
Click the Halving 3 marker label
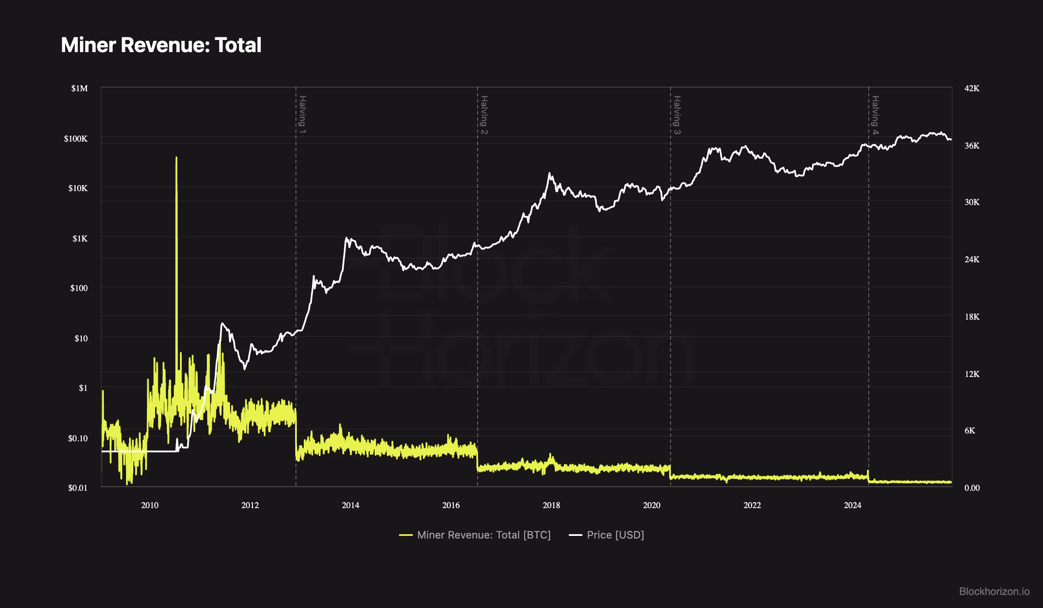(677, 115)
